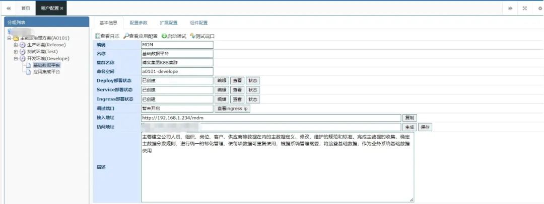Viewport: 544px width, 204px height.
Task: Click the tab scroll-left double arrow icon
Action: 9,9
